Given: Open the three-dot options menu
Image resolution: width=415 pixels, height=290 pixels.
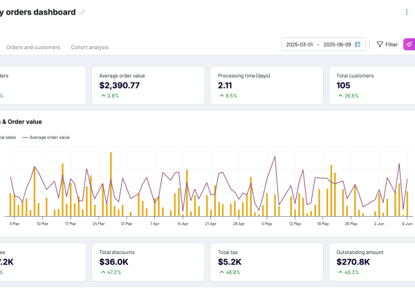Looking at the screenshot, I should coord(406,12).
